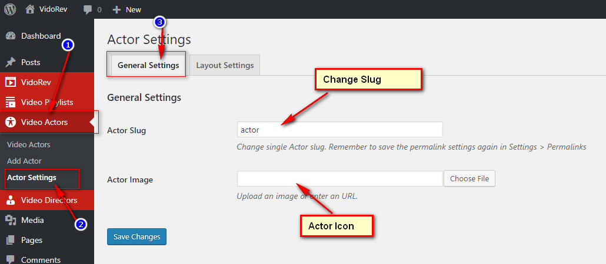Click the Actor Image URL field
The image size is (606, 264).
coord(339,178)
